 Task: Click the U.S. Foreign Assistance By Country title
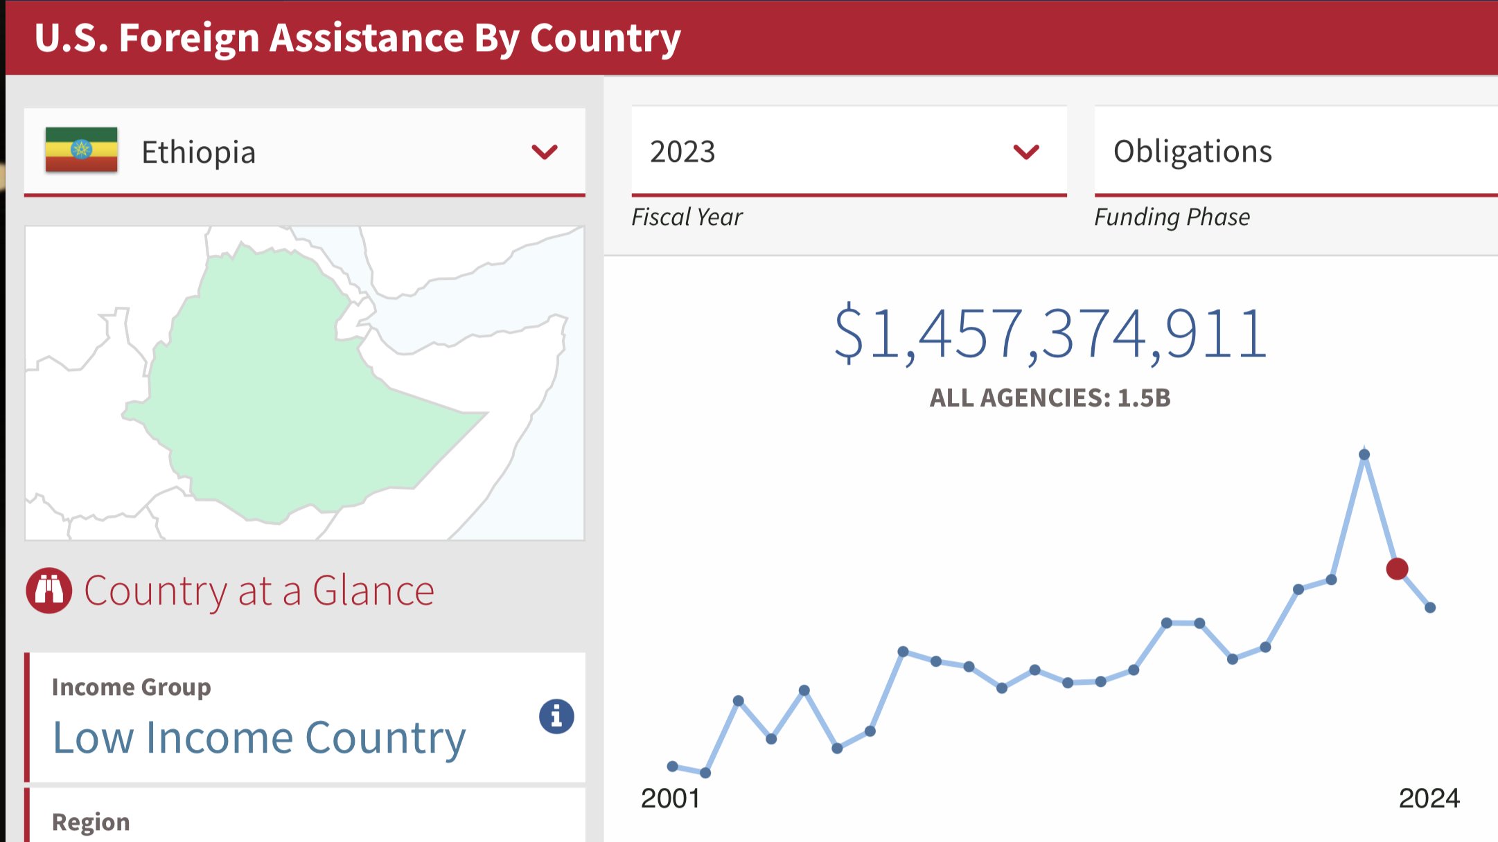coord(358,37)
